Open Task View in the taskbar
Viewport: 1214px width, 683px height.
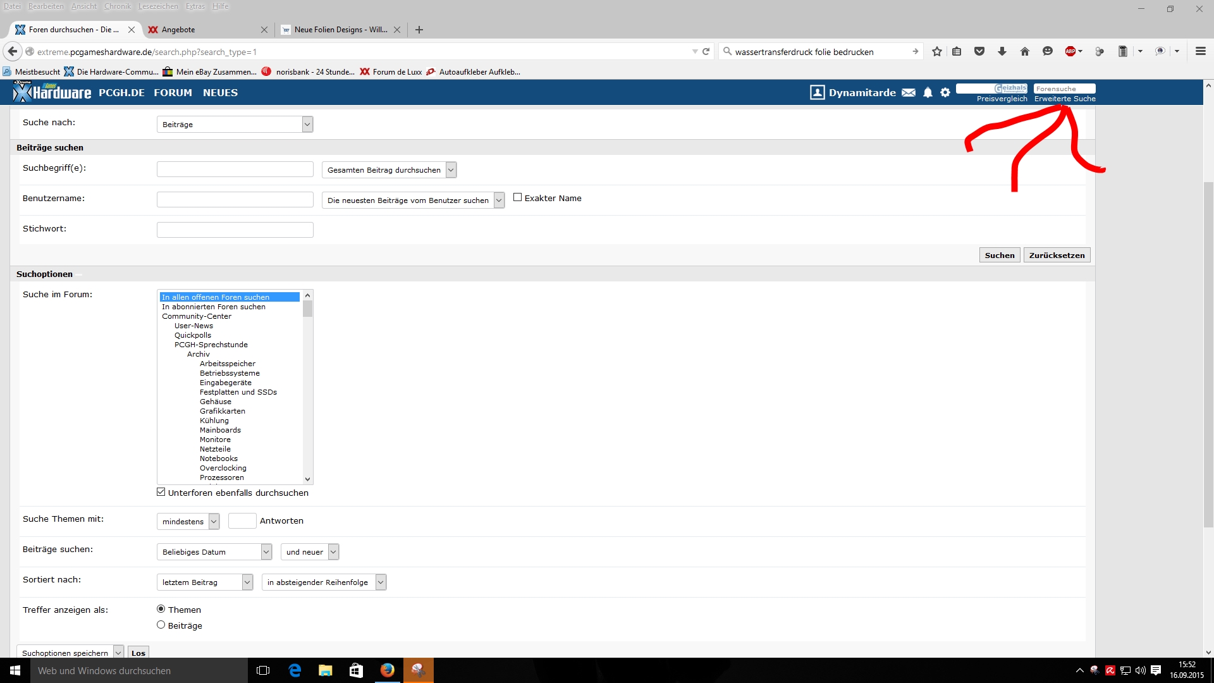click(263, 670)
